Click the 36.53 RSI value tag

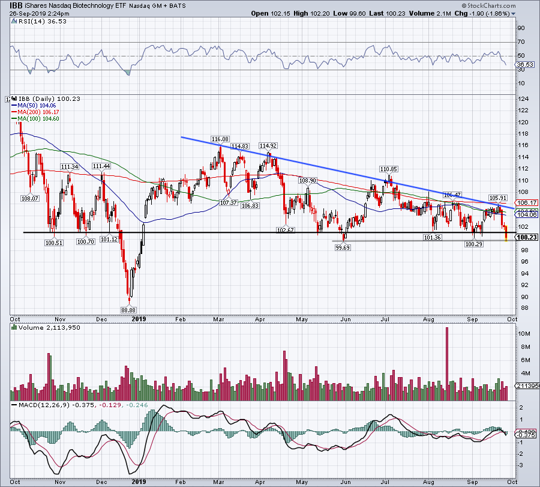click(525, 64)
